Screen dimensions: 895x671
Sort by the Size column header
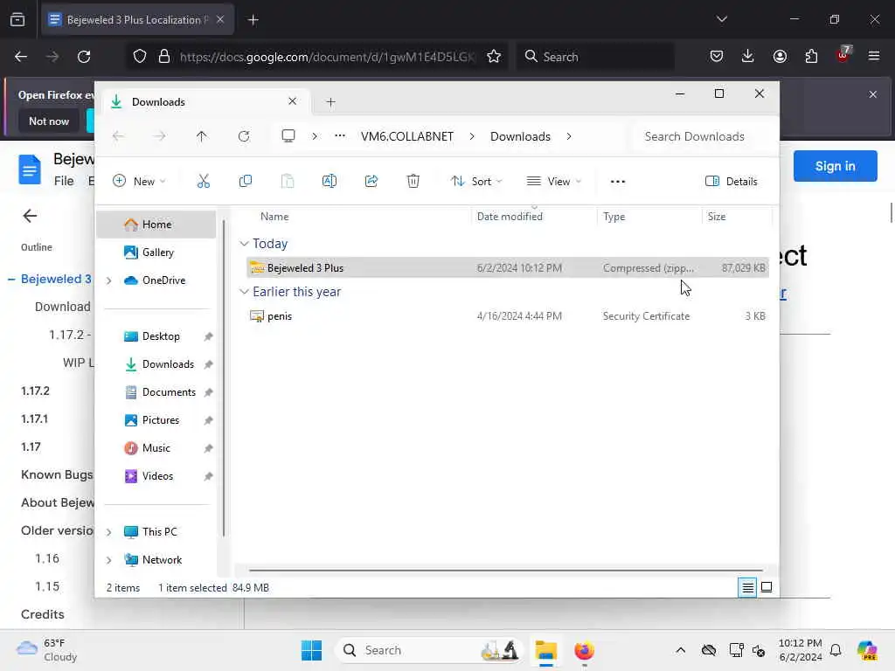[x=717, y=217]
